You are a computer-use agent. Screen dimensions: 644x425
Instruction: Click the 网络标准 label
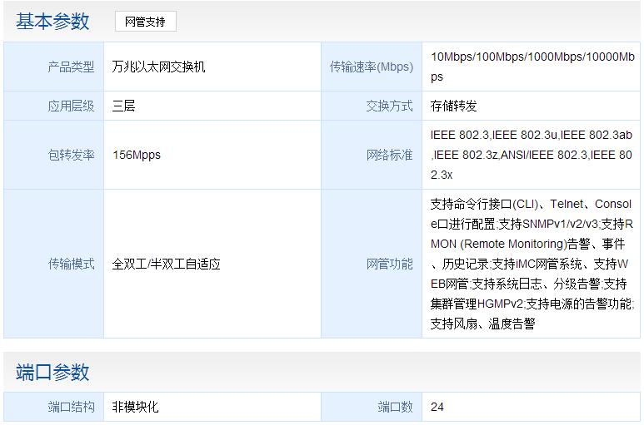click(389, 155)
